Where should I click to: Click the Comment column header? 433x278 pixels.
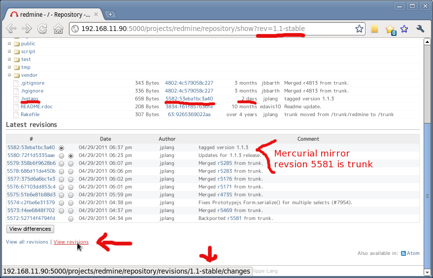point(308,139)
